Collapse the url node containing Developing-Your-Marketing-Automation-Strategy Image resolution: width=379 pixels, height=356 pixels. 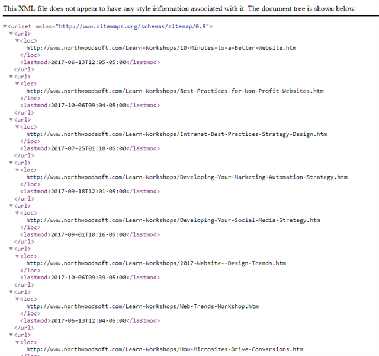[x=11, y=163]
